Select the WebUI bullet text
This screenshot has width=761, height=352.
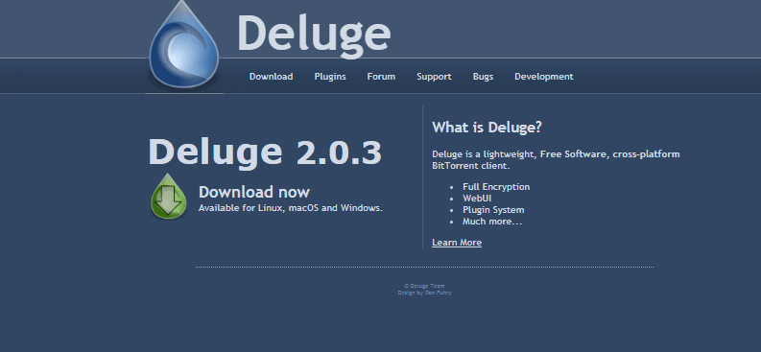[477, 199]
